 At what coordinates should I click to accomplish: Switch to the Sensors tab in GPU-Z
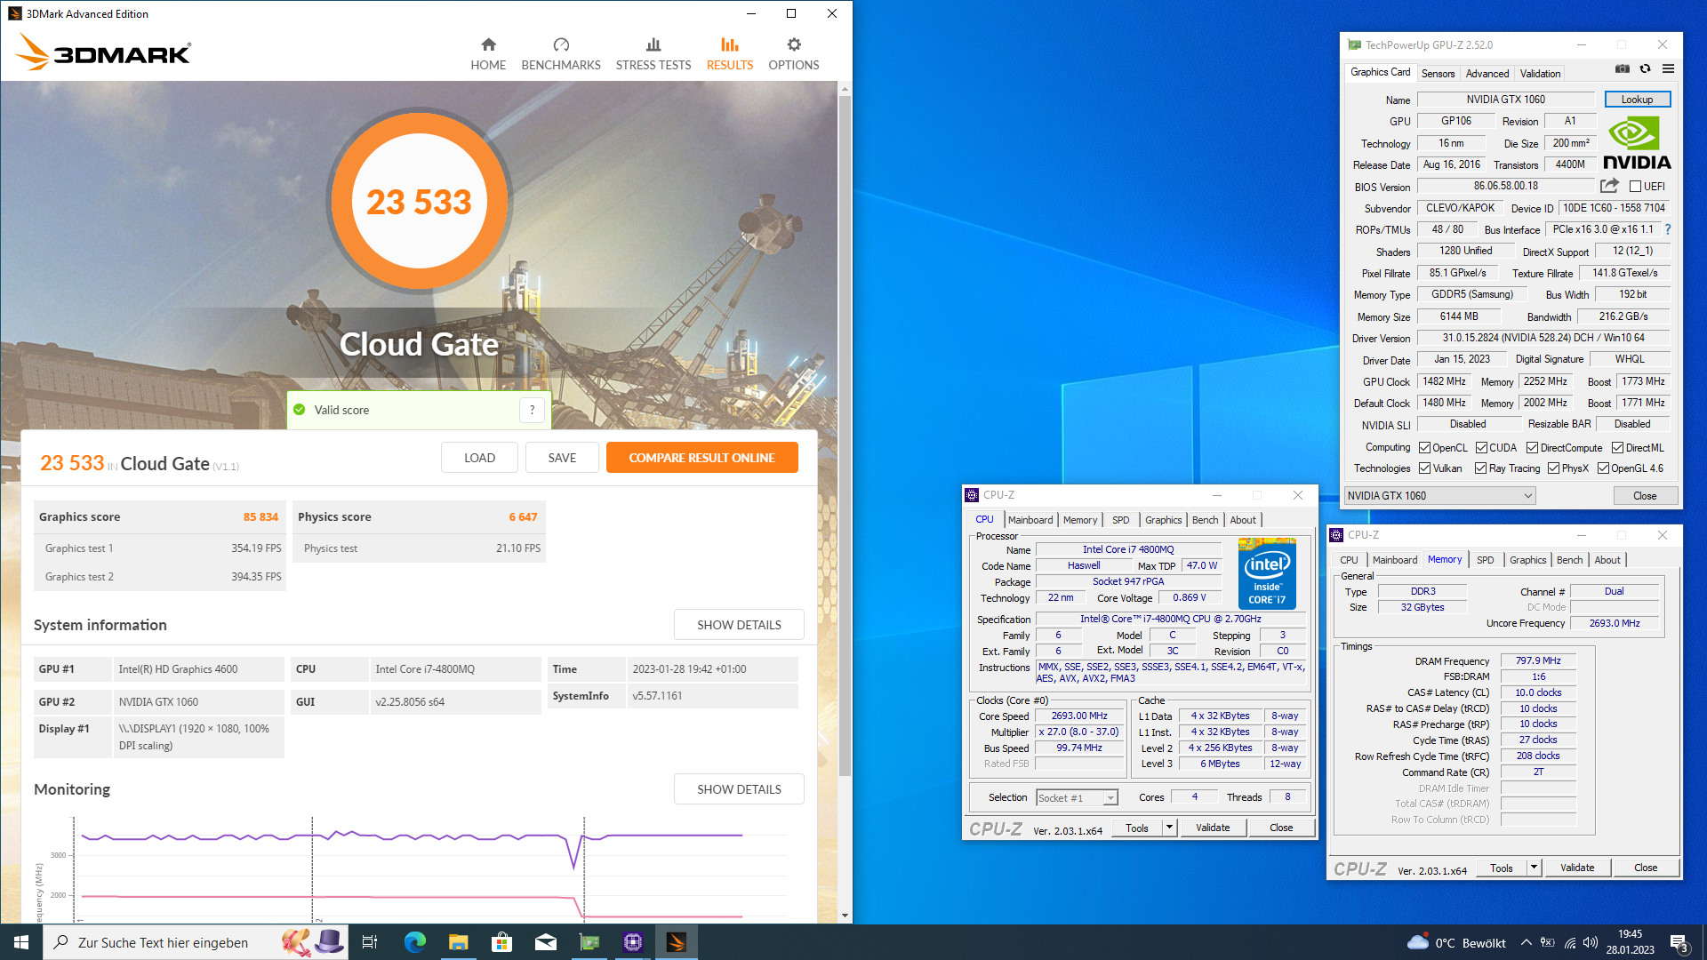coord(1438,74)
